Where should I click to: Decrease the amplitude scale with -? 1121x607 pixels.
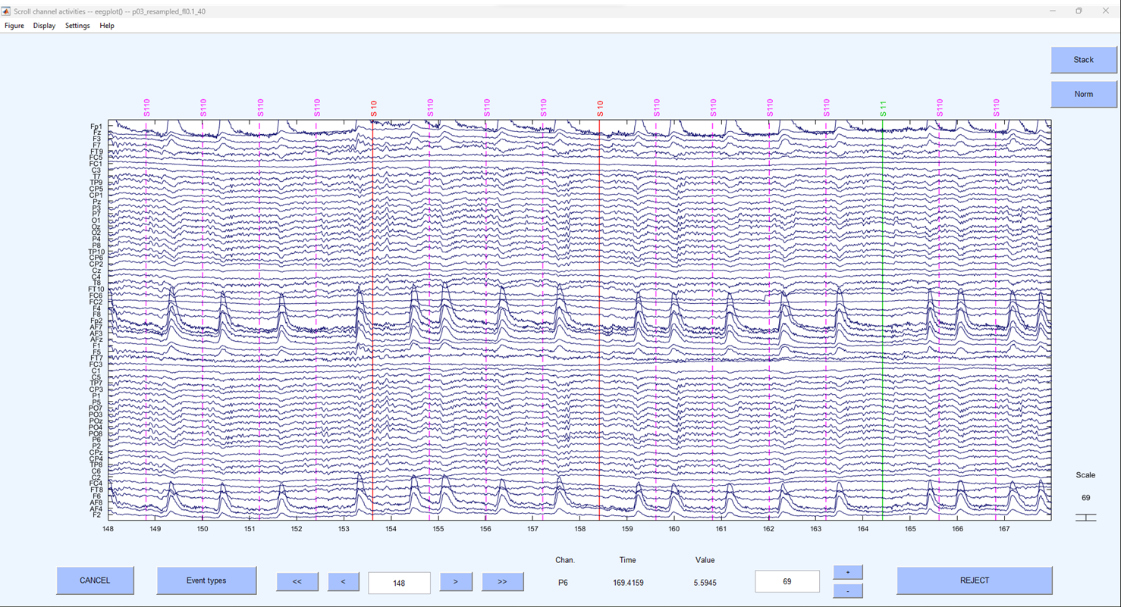(847, 590)
